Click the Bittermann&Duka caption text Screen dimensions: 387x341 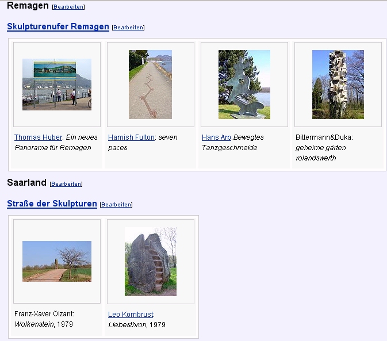(x=324, y=137)
